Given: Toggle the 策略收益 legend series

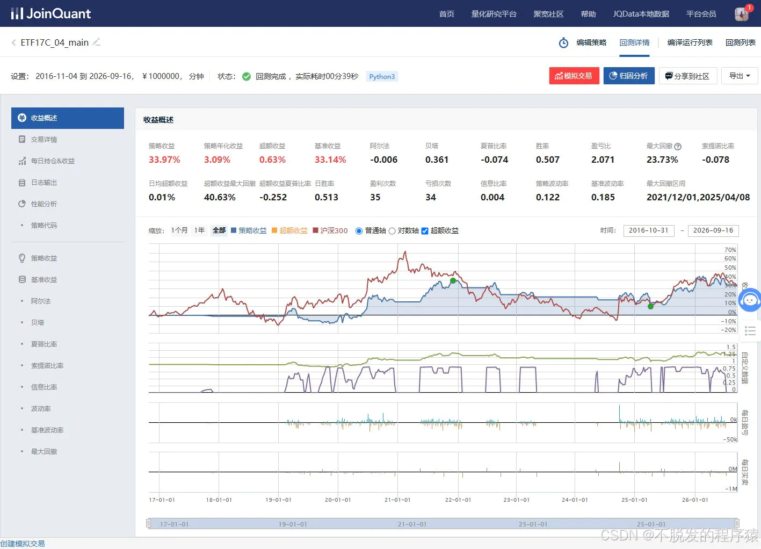Looking at the screenshot, I should [249, 230].
